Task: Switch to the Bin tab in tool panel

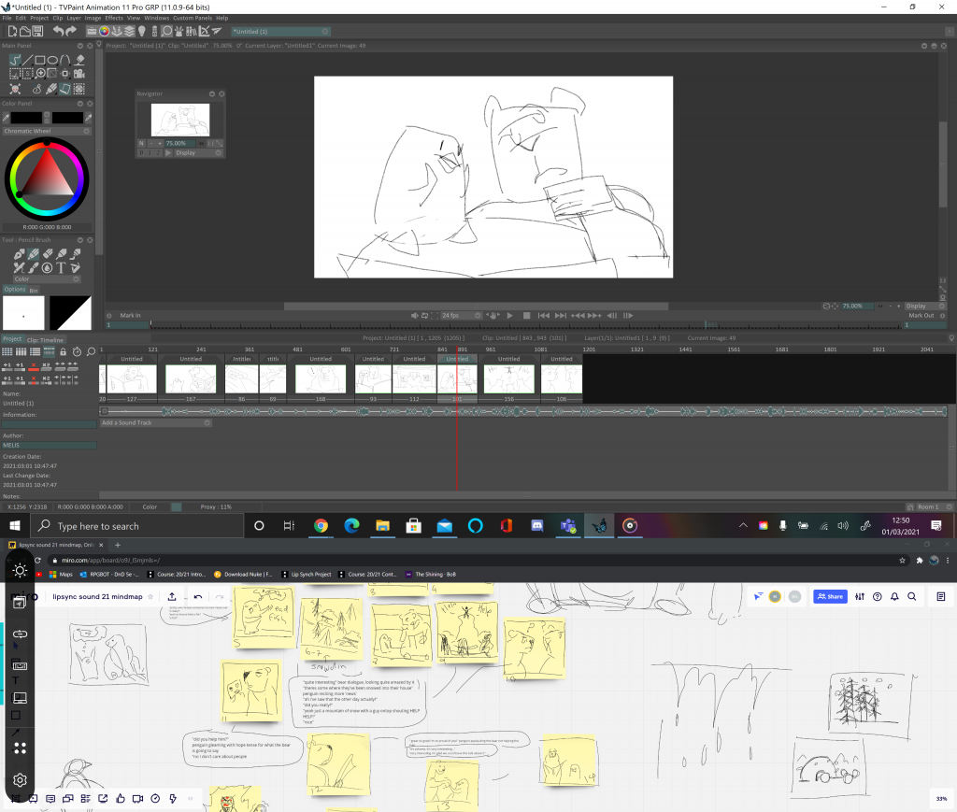Action: click(34, 291)
